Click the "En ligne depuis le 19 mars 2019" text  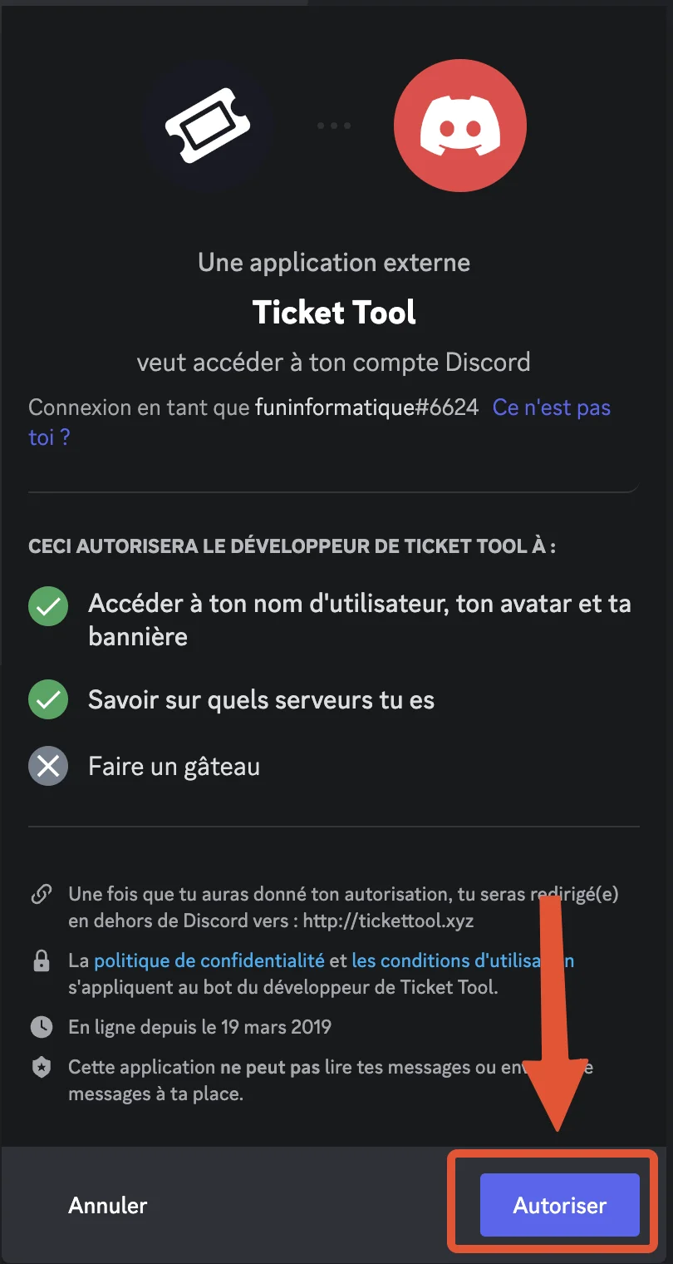point(199,1027)
